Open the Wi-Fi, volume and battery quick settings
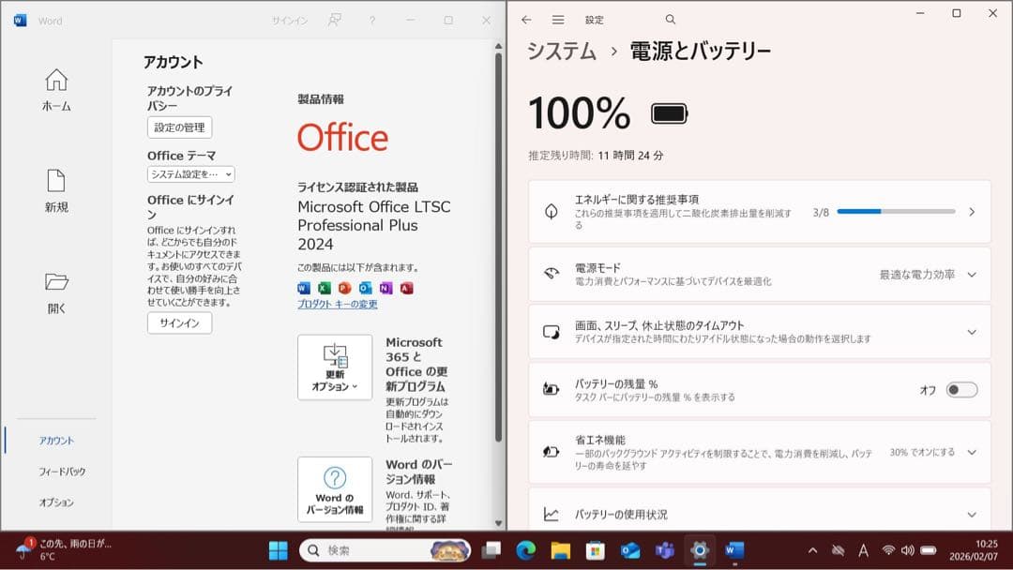 tap(909, 550)
